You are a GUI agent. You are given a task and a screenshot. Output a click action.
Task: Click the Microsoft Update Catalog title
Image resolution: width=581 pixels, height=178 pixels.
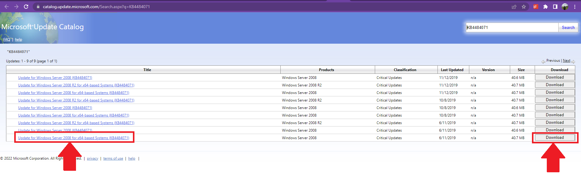(x=42, y=27)
